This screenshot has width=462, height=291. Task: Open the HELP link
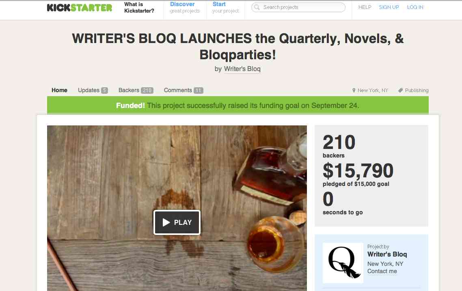coord(365,7)
